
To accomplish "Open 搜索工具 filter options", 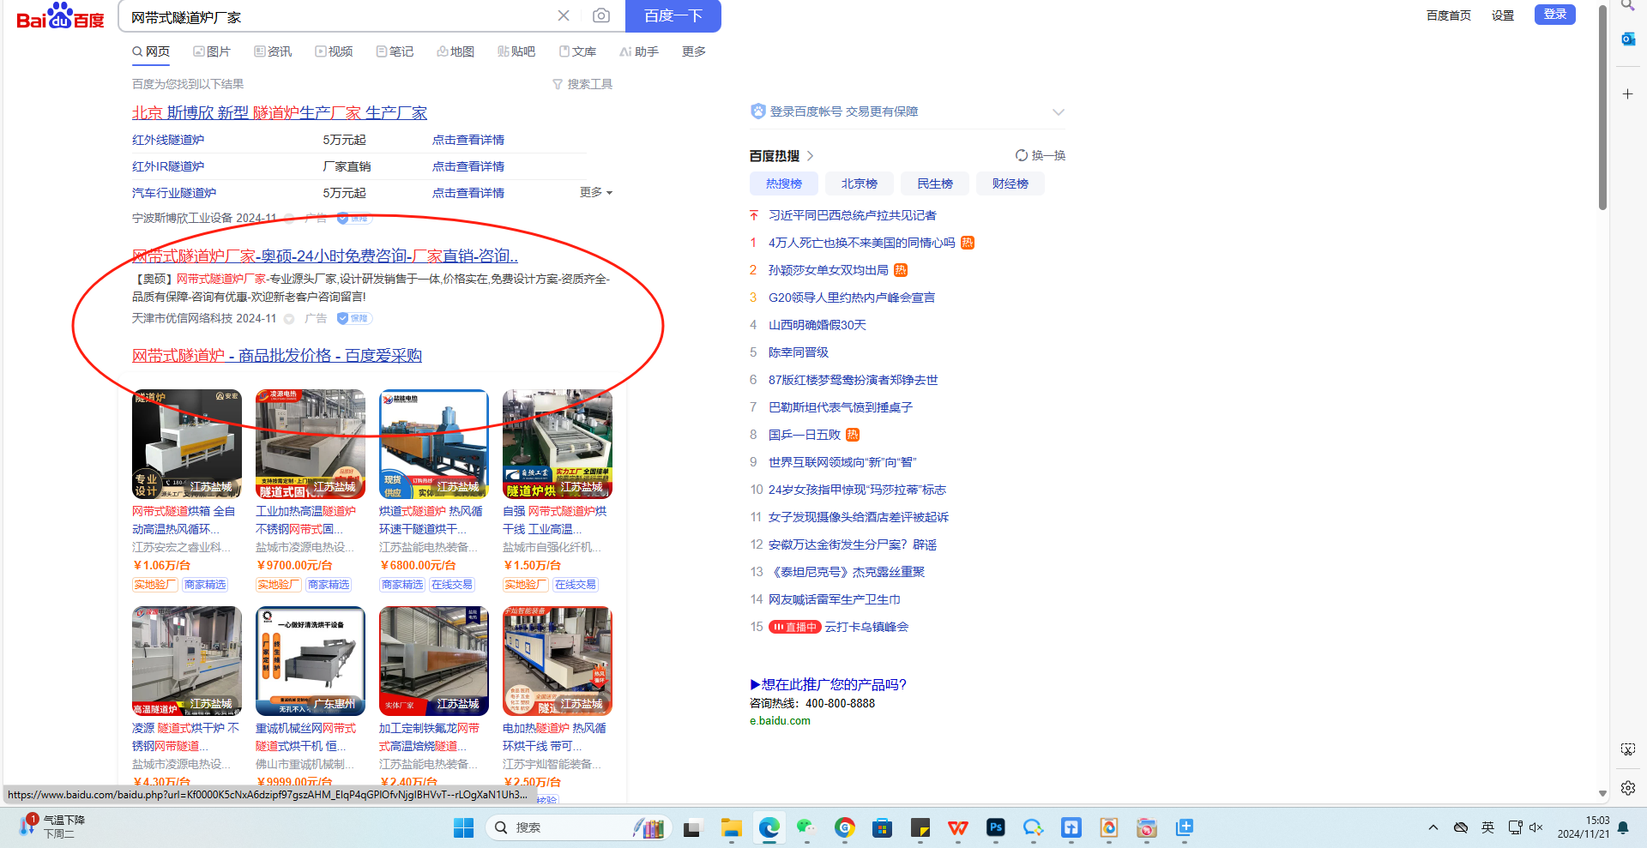I will (582, 84).
